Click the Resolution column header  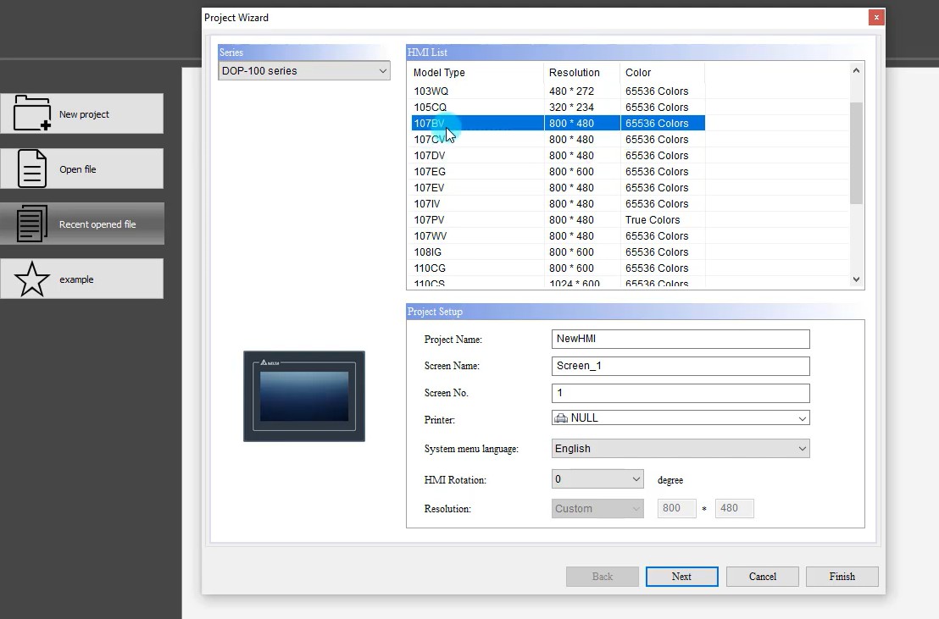tap(582, 73)
